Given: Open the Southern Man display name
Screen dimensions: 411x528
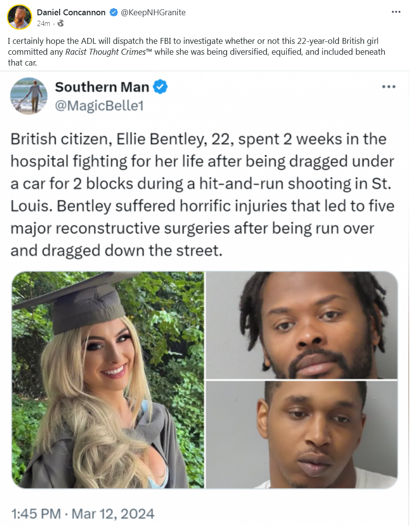Looking at the screenshot, I should [102, 87].
